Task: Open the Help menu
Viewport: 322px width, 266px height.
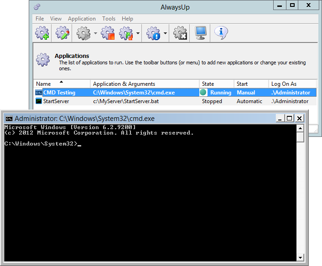Action: [x=127, y=19]
